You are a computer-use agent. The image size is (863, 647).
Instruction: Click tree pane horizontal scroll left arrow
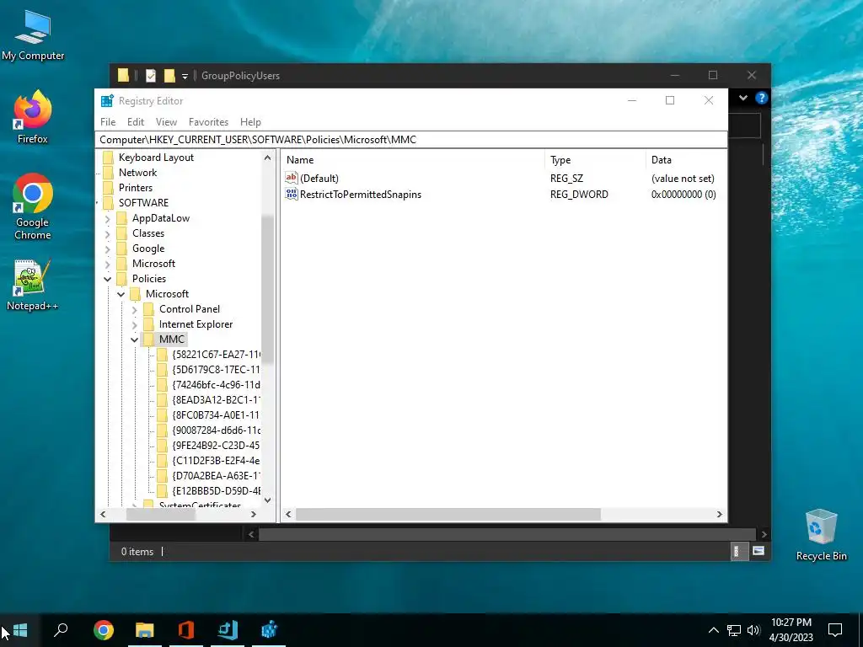click(x=103, y=515)
